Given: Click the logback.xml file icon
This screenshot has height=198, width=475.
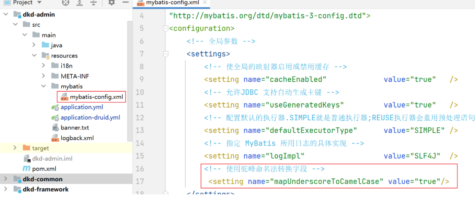Looking at the screenshot, I should [x=55, y=138].
